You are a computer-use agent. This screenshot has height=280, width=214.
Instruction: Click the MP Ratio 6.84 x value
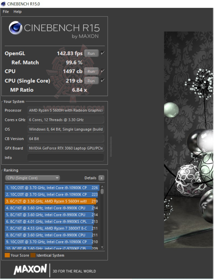click(x=80, y=90)
